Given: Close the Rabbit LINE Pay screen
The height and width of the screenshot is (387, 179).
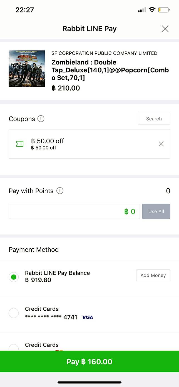Looking at the screenshot, I should point(165,29).
